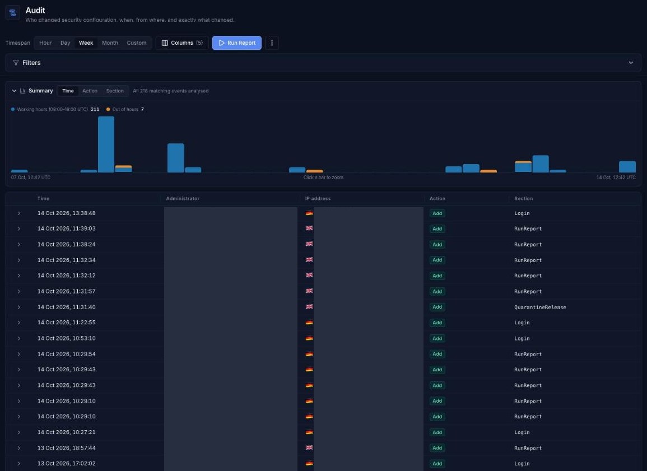Viewport: 647px width, 471px height.
Task: Expand the Filters panel using its chevron
Action: [x=631, y=63]
